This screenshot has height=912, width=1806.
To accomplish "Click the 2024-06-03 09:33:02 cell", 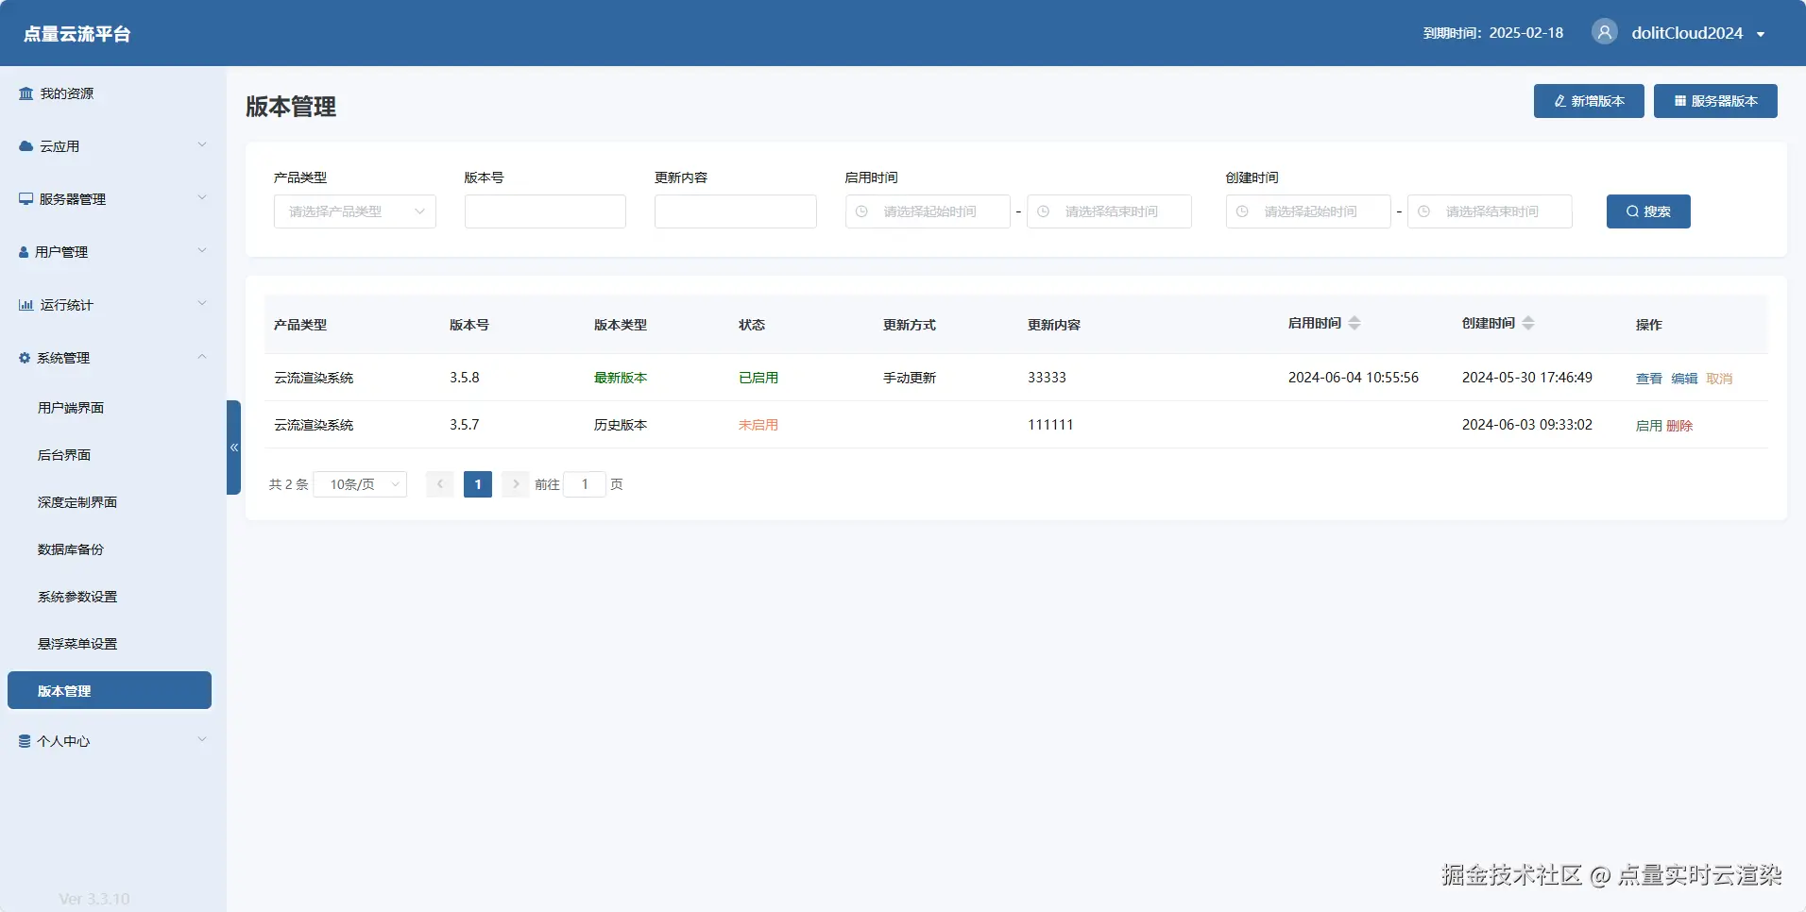I will 1527,425.
